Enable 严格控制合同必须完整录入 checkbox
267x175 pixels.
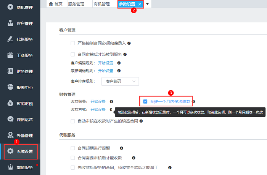[73, 43]
